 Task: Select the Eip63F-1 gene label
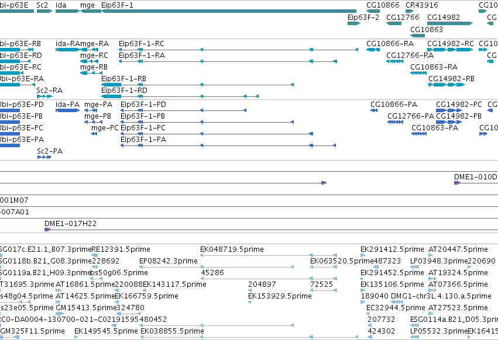click(117, 5)
